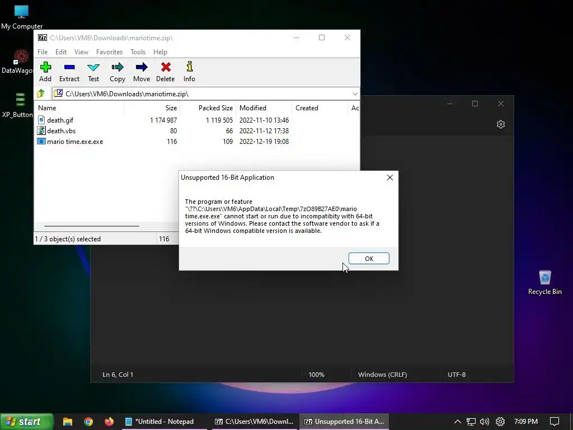The width and height of the screenshot is (573, 430).
Task: Click the red Delete toolbar icon
Action: coord(166,72)
